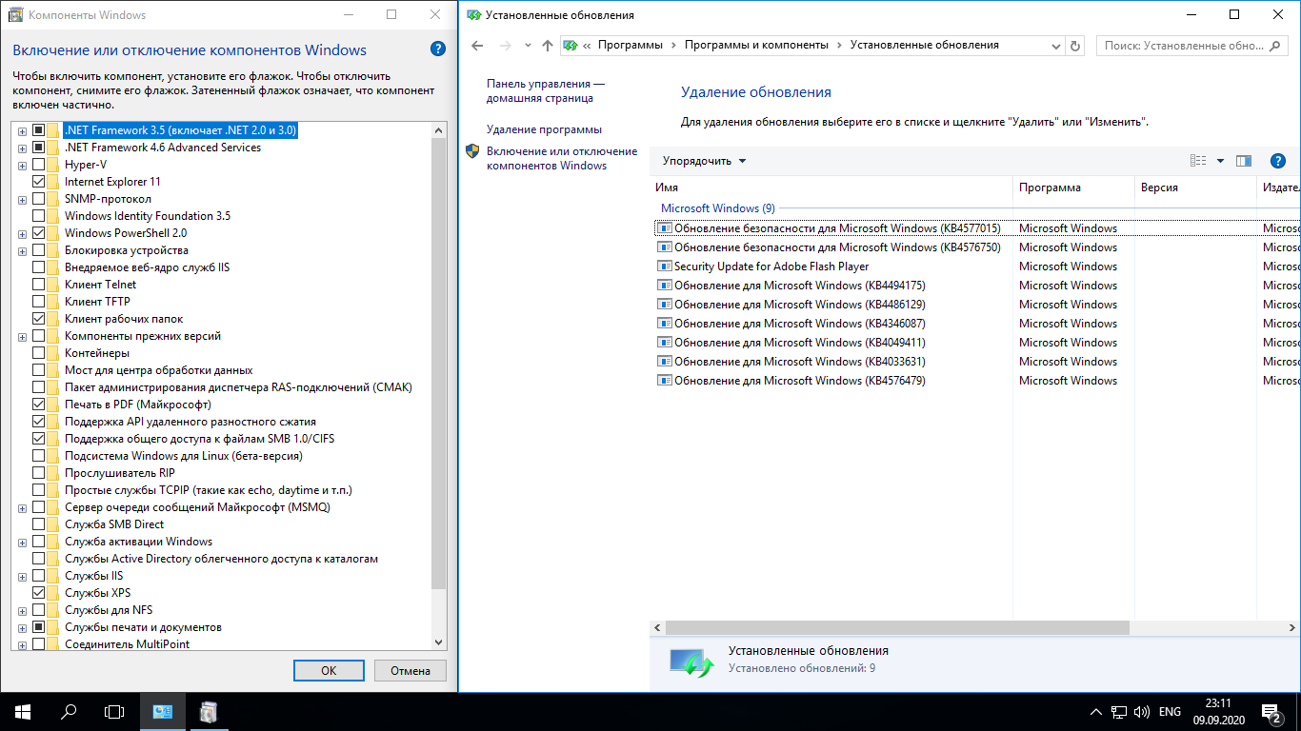This screenshot has height=731, width=1301.
Task: Click the KB4576750 update icon
Action: click(x=665, y=247)
